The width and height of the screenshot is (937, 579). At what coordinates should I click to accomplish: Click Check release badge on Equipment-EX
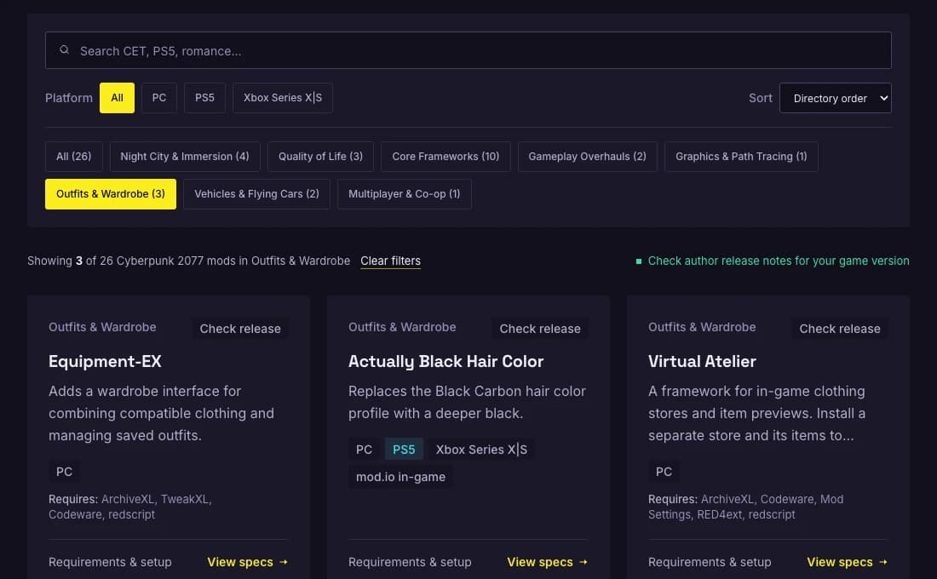(x=240, y=329)
